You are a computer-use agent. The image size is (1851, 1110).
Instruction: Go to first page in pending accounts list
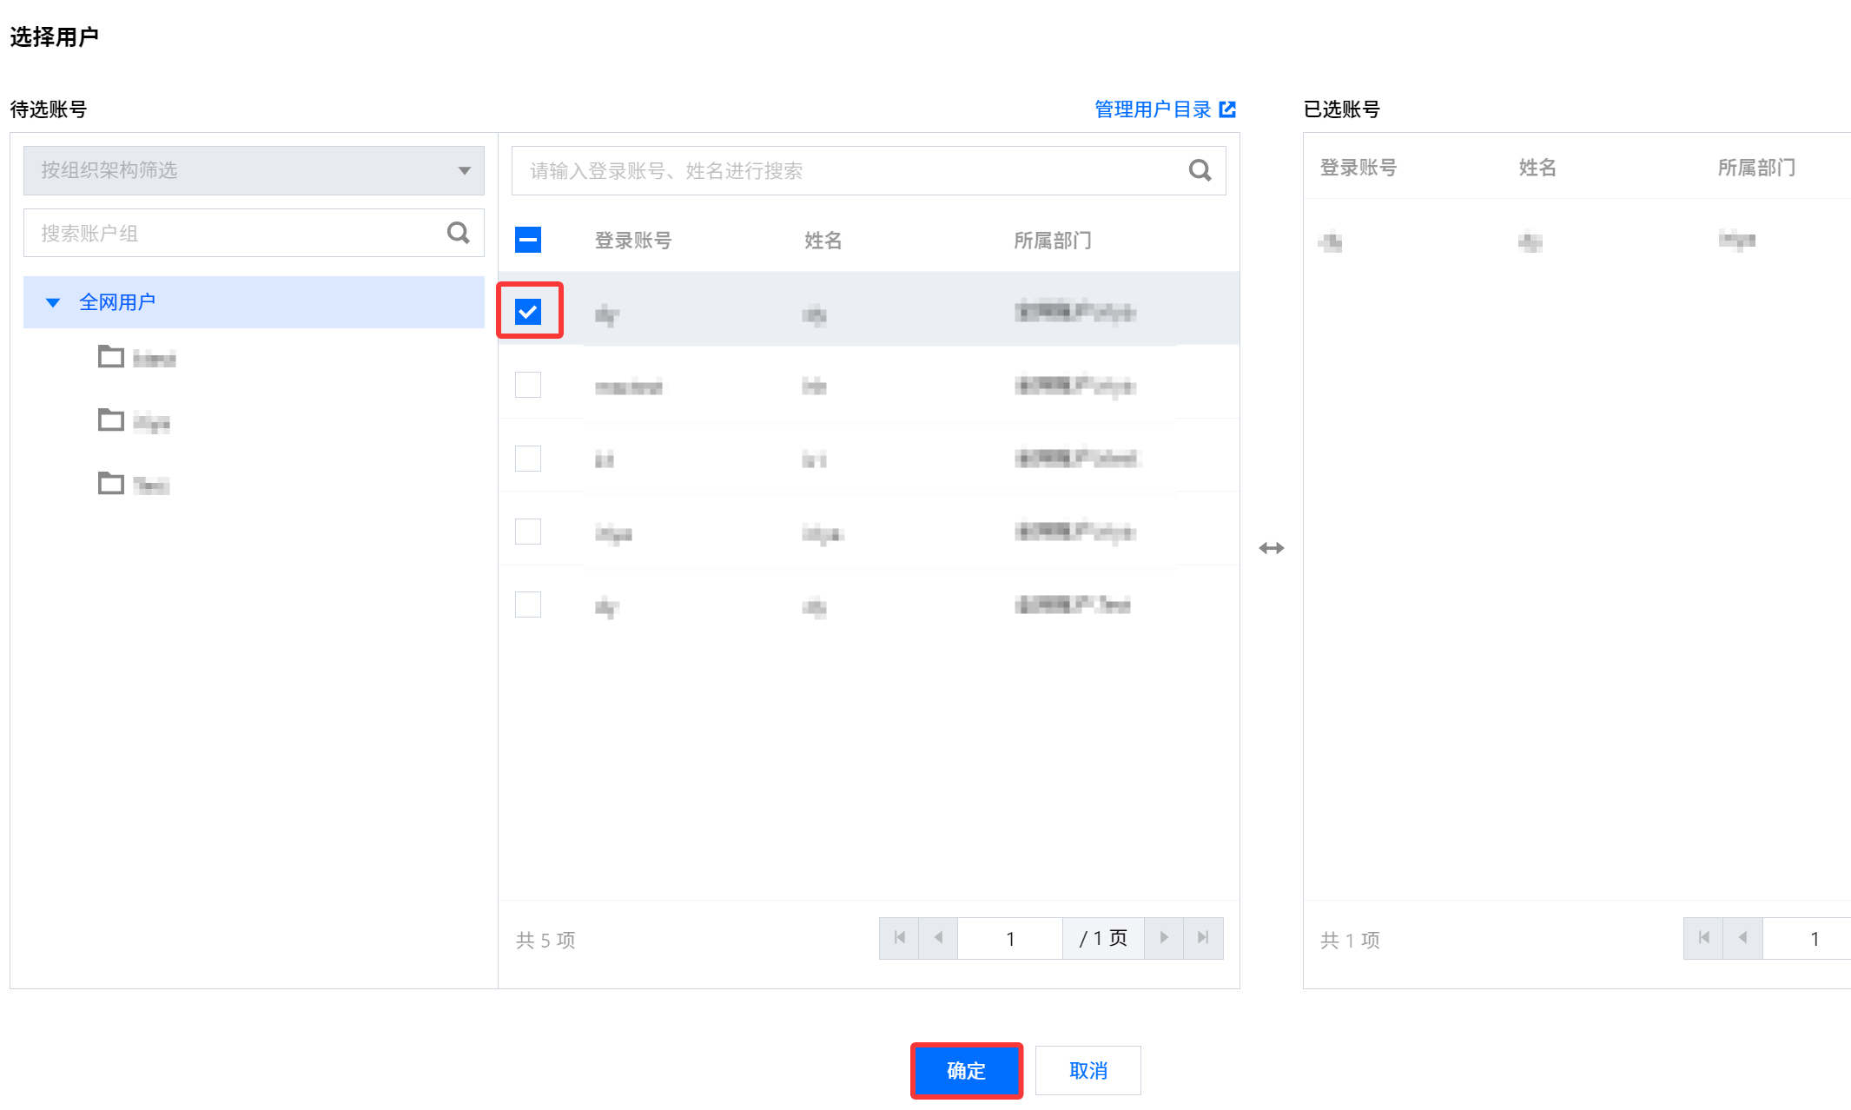point(899,938)
